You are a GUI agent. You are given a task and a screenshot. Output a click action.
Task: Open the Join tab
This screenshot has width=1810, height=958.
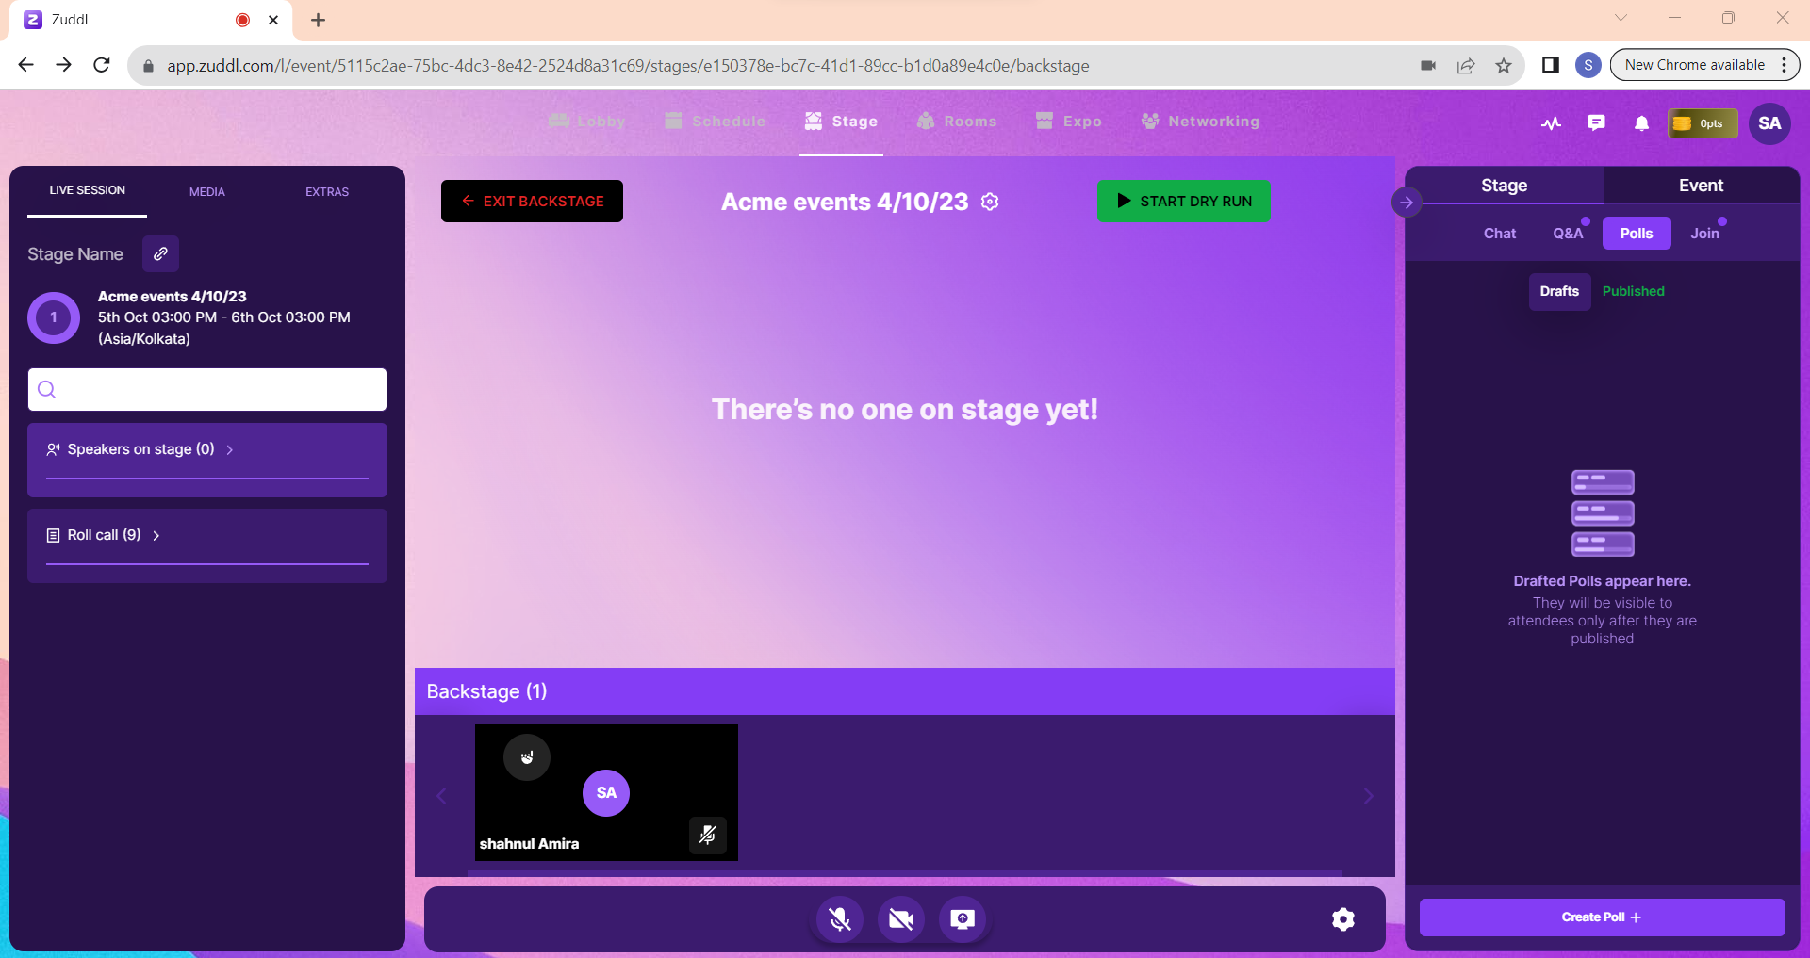[1704, 234]
